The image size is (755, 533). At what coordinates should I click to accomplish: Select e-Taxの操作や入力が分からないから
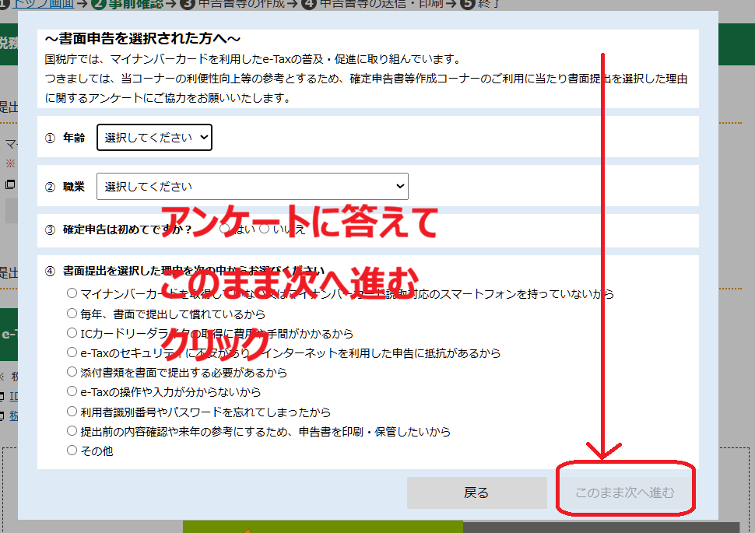[72, 391]
